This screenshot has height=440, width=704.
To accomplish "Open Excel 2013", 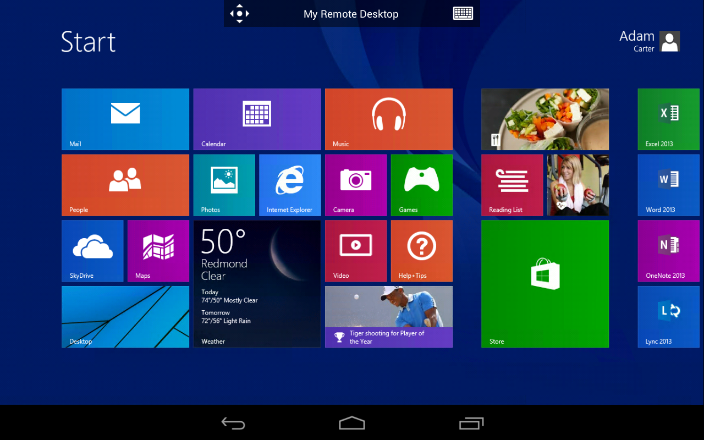I will point(668,119).
